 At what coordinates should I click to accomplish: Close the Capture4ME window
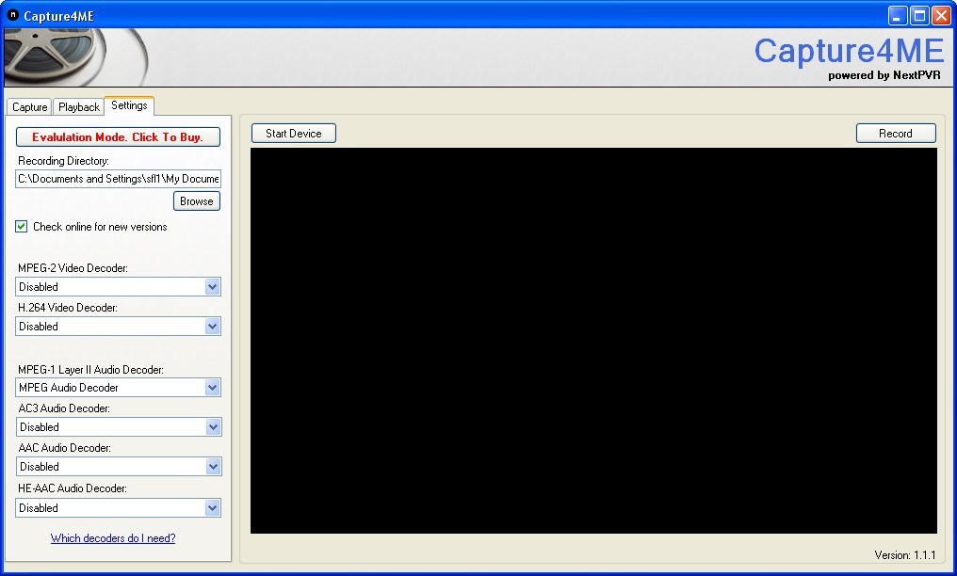click(x=941, y=15)
